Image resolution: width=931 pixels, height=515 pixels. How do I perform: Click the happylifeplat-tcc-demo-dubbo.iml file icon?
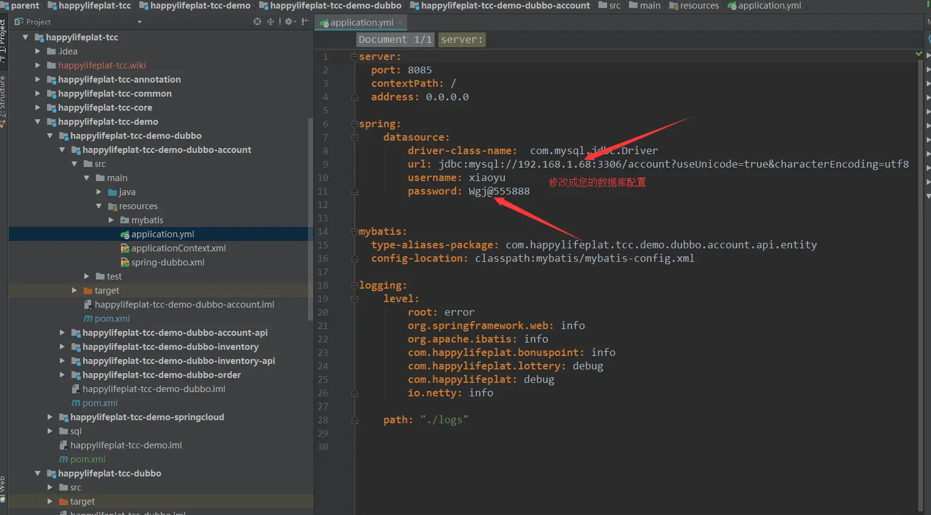(x=76, y=389)
